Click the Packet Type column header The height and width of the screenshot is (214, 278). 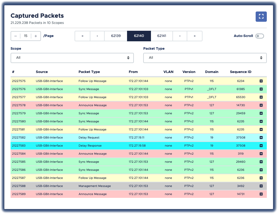(x=89, y=72)
